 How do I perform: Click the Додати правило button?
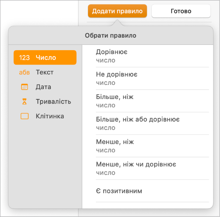pyautogui.click(x=118, y=11)
